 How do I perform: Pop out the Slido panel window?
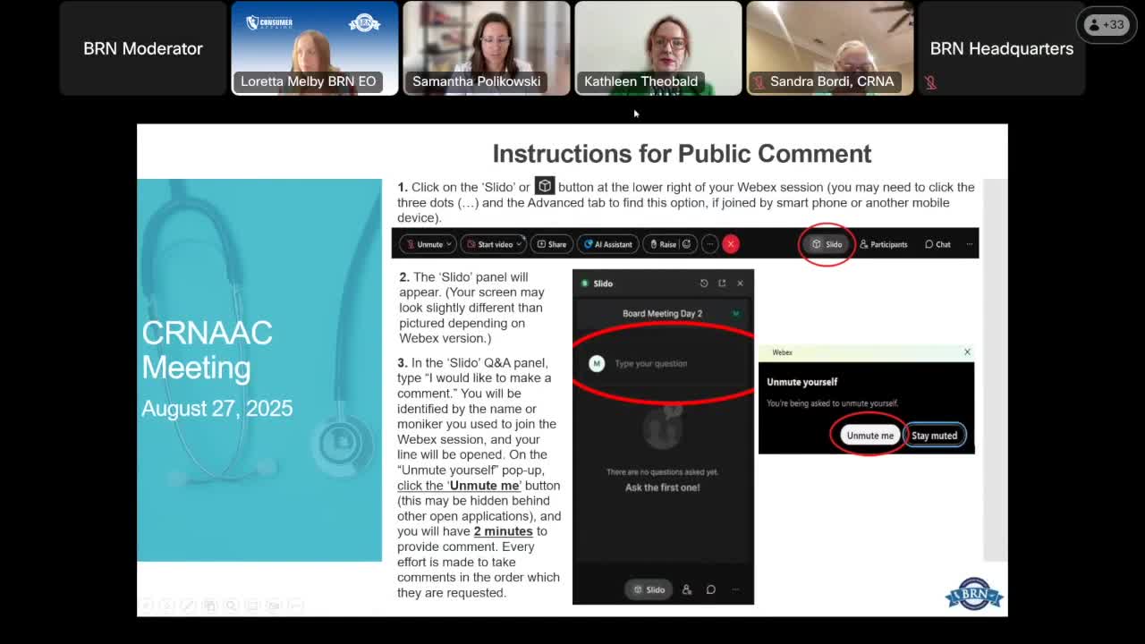point(722,284)
